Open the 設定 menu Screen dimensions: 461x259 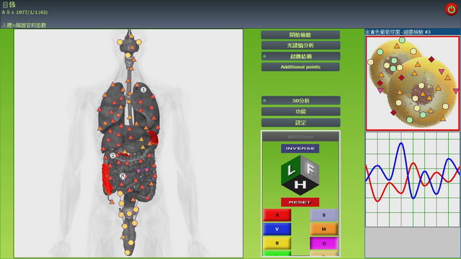[301, 123]
